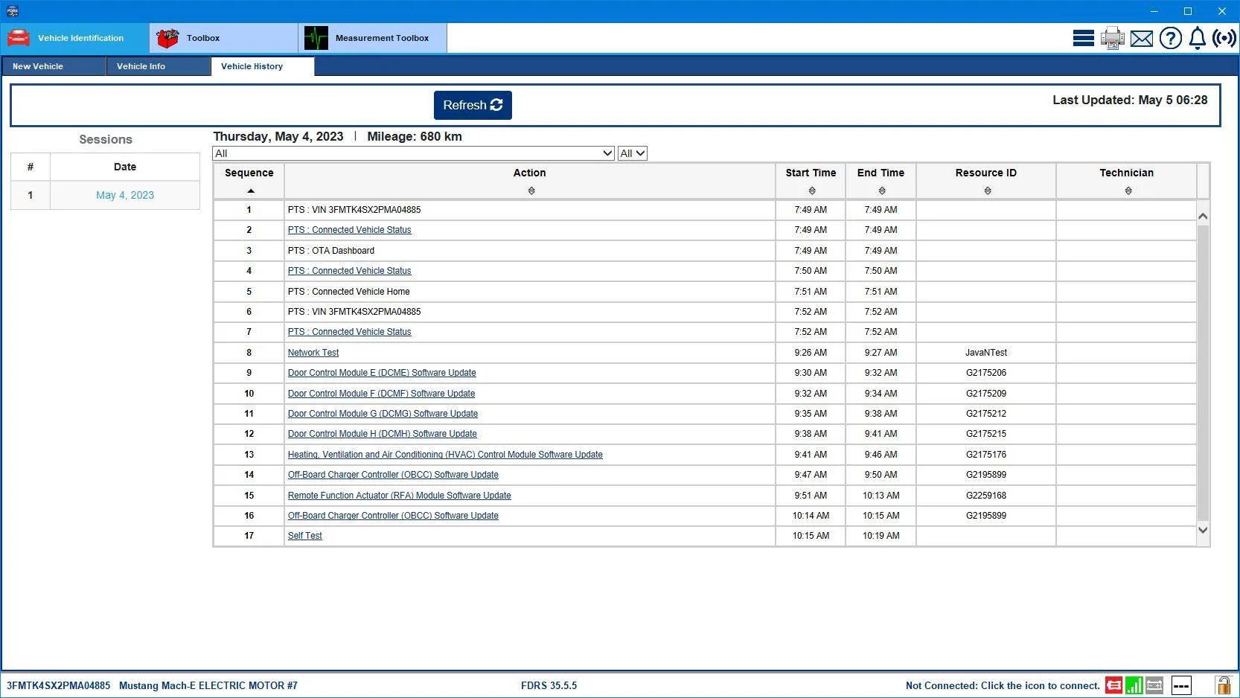
Task: Click the printer icon
Action: (x=1113, y=38)
